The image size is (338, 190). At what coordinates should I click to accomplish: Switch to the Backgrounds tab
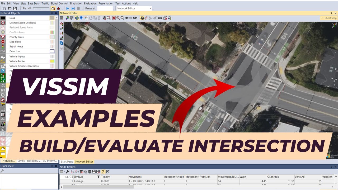34,161
